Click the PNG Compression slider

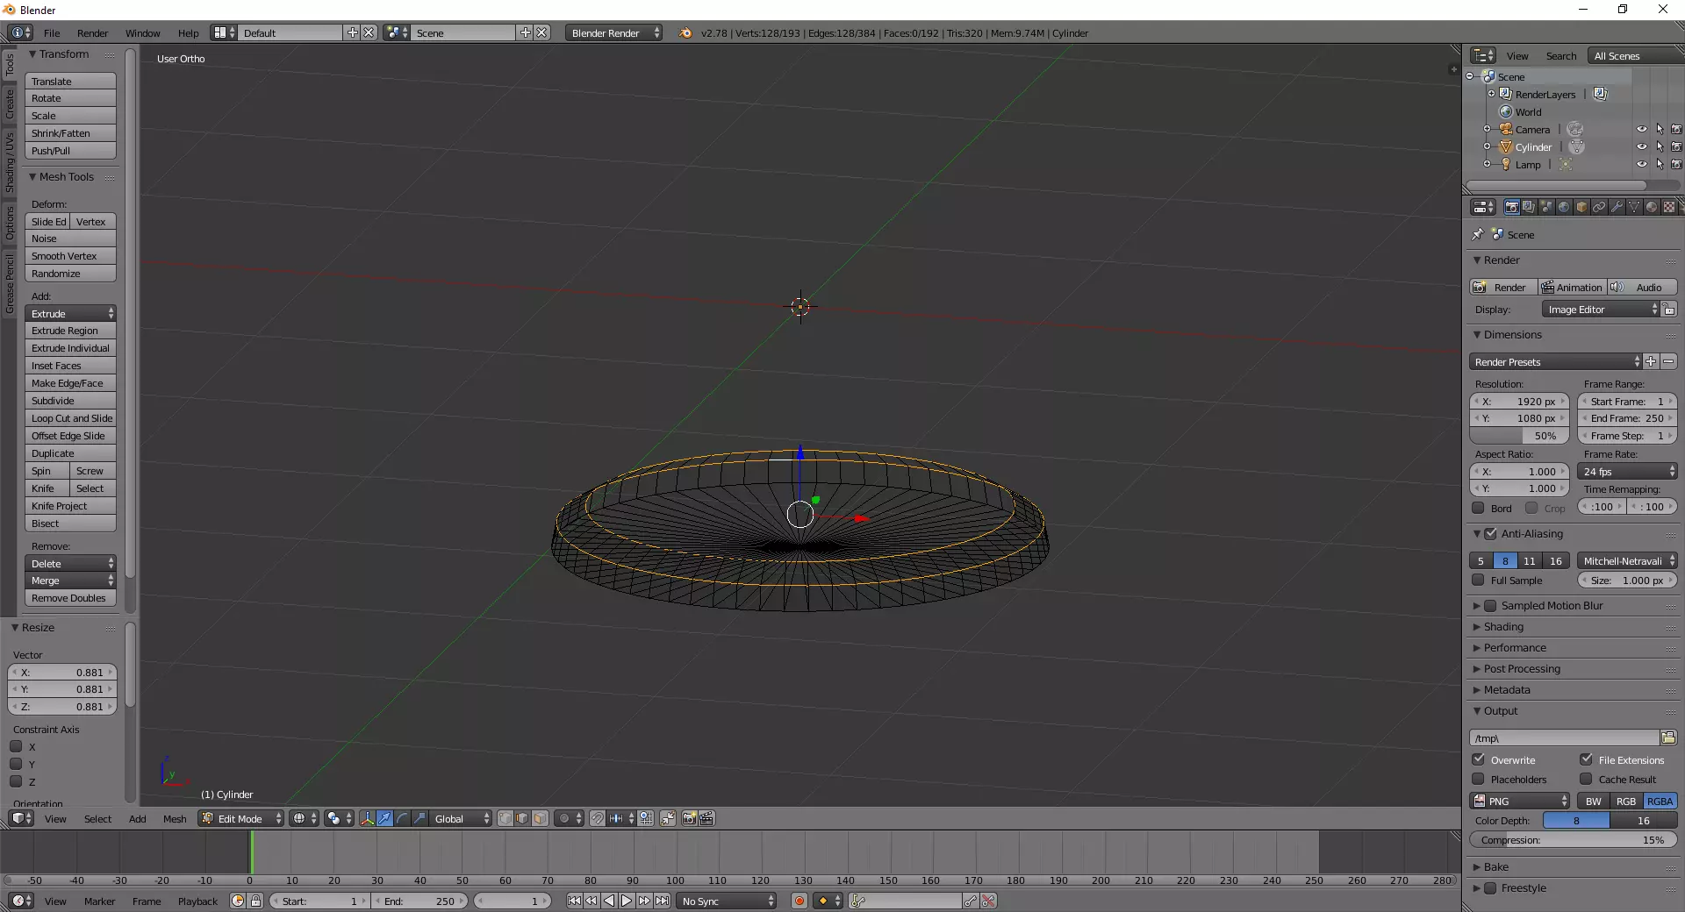tap(1573, 840)
